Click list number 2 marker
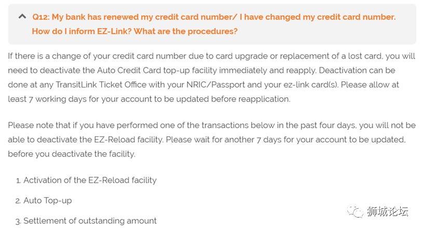 point(18,201)
